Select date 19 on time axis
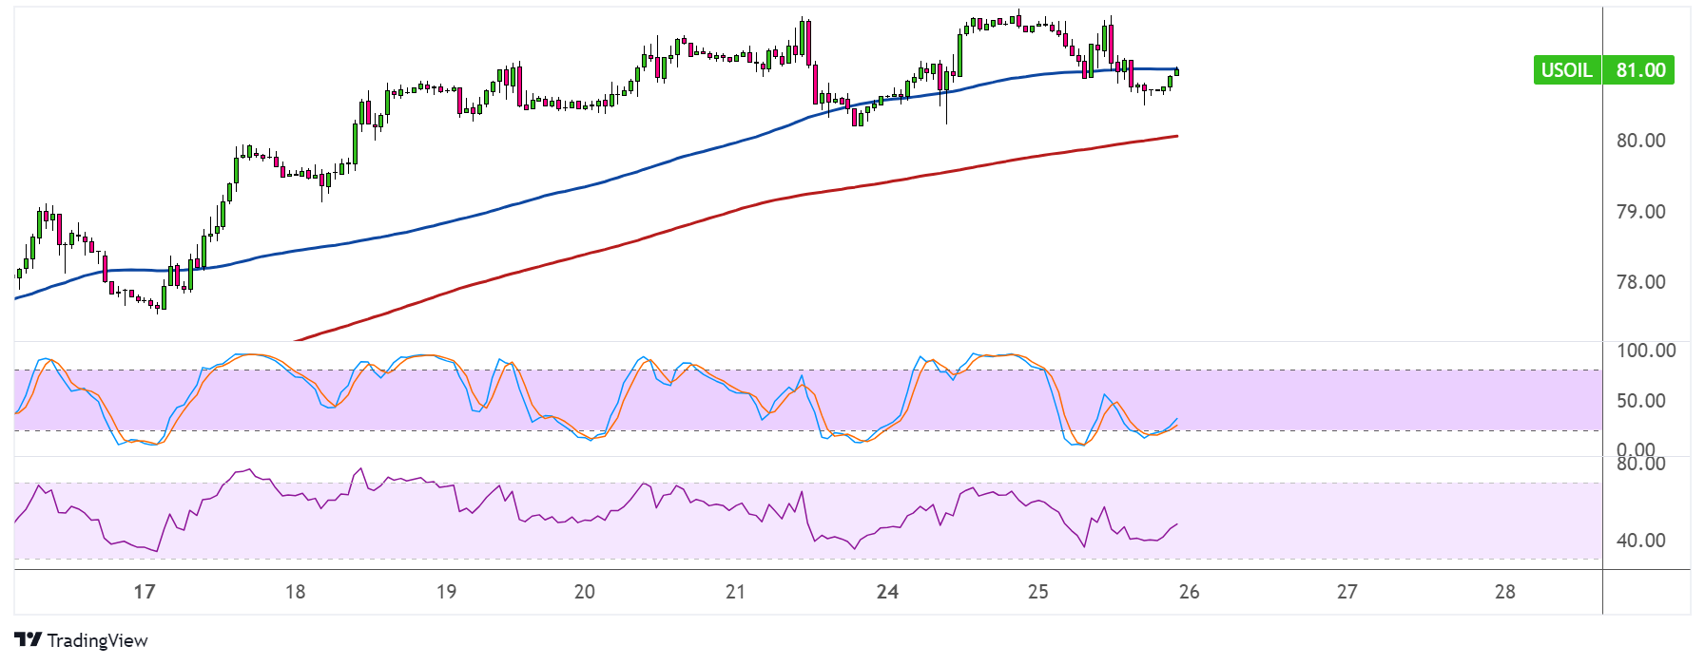 (446, 592)
